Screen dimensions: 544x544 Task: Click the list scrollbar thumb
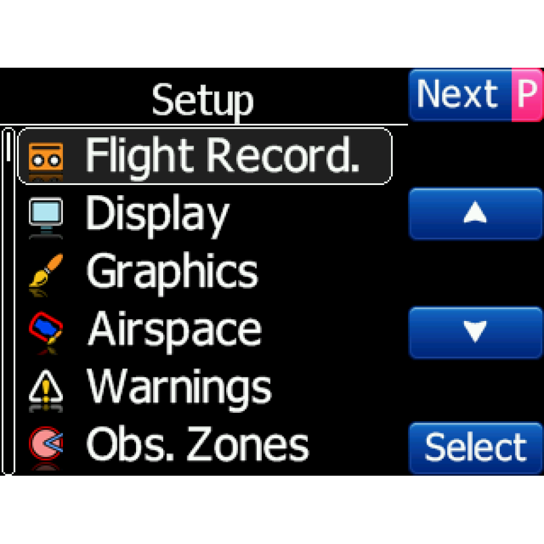click(x=8, y=146)
